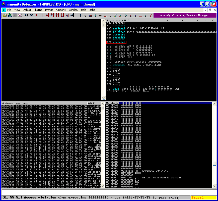Viewport: 218px width, 201px height.
Task: Show Source with the 's' button
Action: 146,15
